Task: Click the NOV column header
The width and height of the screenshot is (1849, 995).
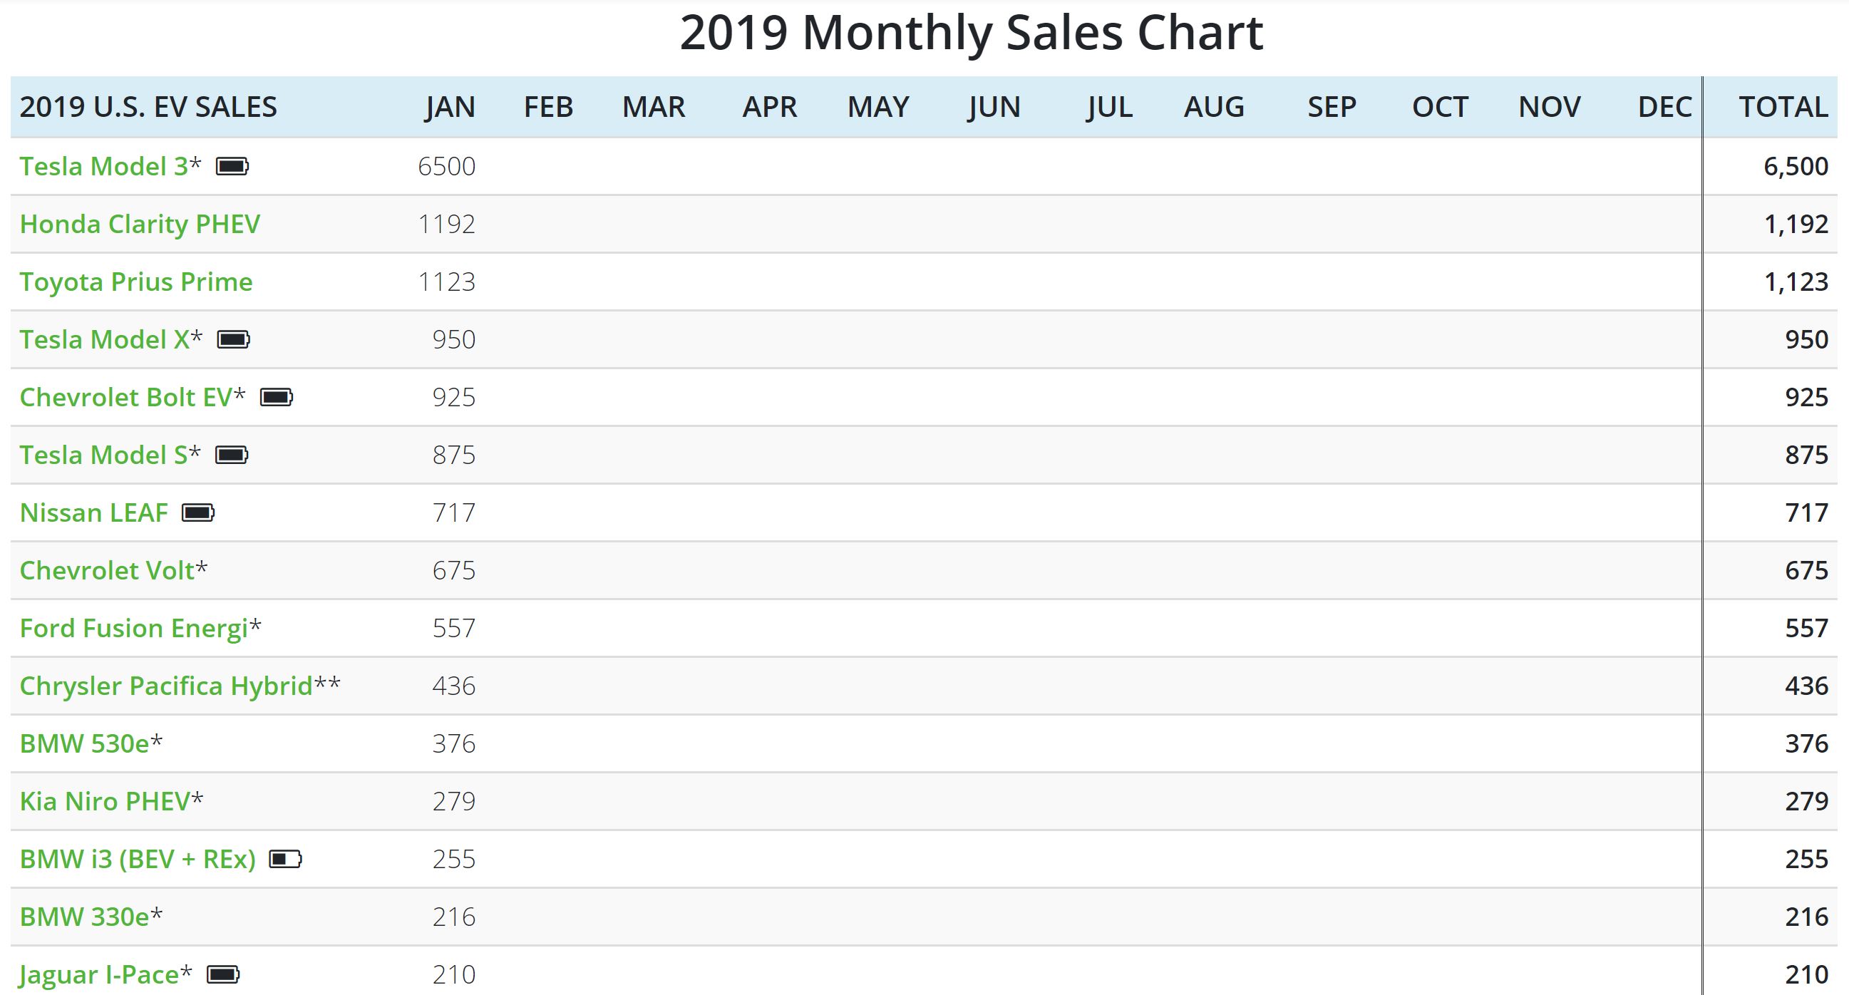Action: (x=1549, y=107)
